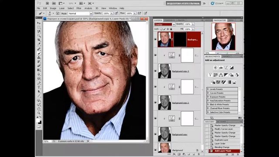Hide the bottom Background layer
The height and width of the screenshot is (157, 279).
coord(156,150)
